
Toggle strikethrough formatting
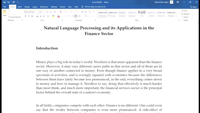click(37, 16)
